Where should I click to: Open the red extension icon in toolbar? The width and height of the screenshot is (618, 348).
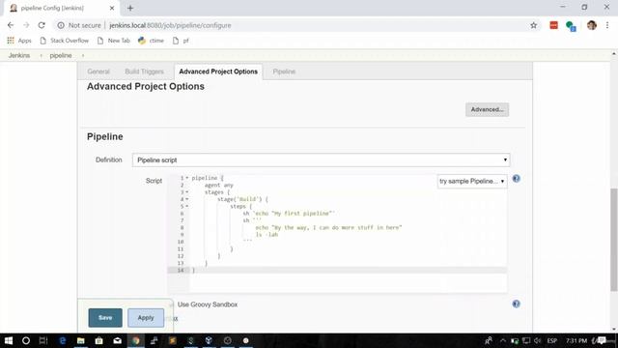coord(553,25)
